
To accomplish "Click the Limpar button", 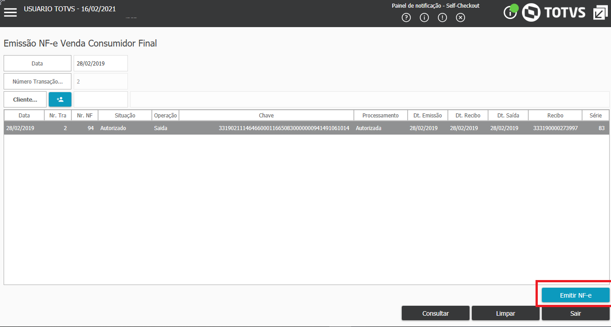I will coord(506,313).
